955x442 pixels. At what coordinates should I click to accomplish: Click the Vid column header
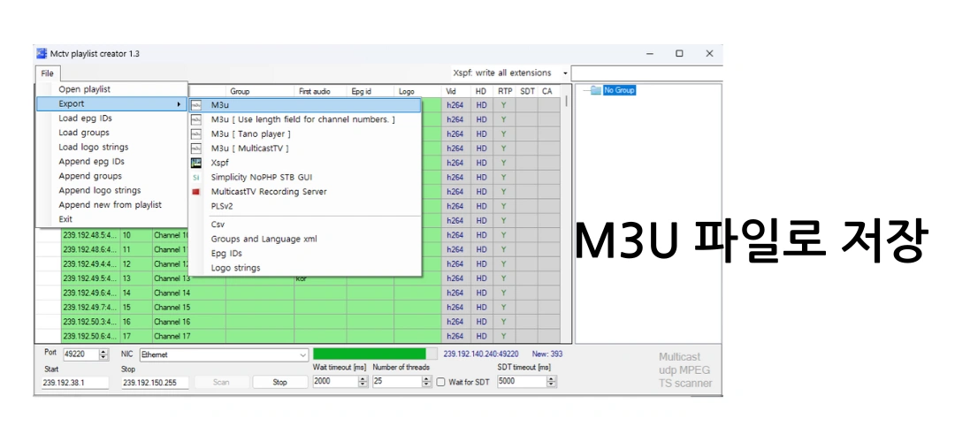click(455, 91)
